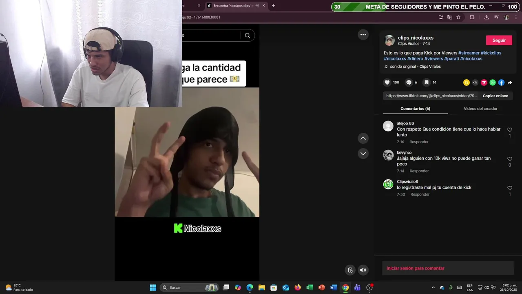Click the #viewers hashtag
The width and height of the screenshot is (522, 294).
click(434, 59)
